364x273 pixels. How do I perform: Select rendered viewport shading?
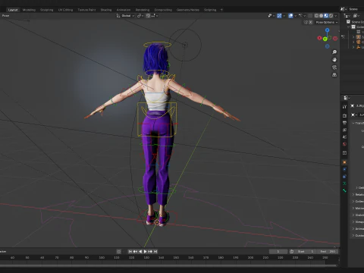coord(331,16)
